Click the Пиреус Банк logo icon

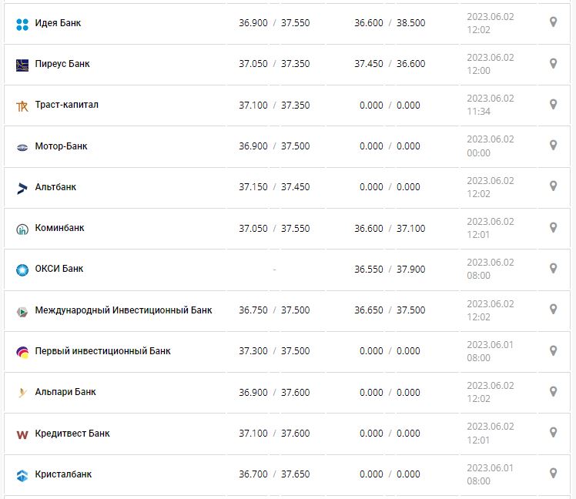22,65
